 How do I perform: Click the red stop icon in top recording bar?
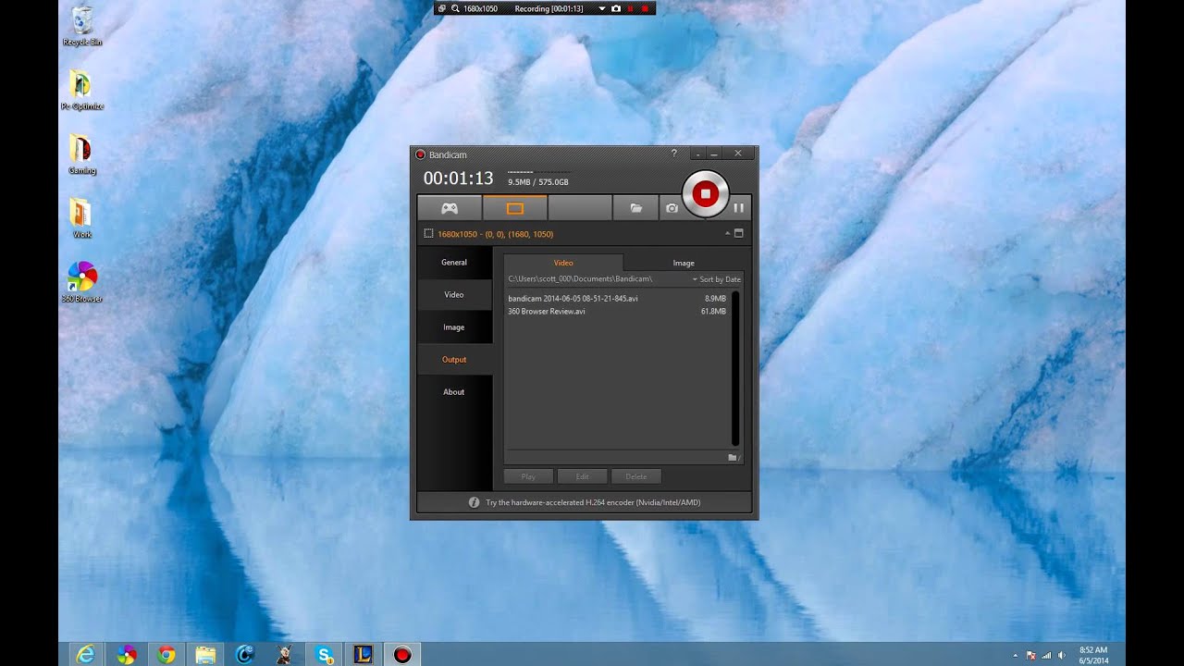[x=645, y=8]
